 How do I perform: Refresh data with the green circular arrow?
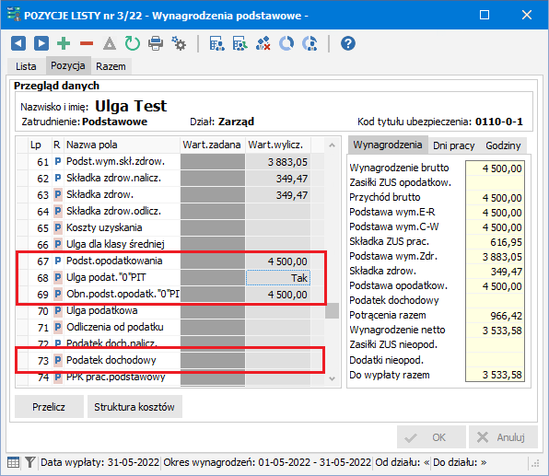(x=133, y=44)
